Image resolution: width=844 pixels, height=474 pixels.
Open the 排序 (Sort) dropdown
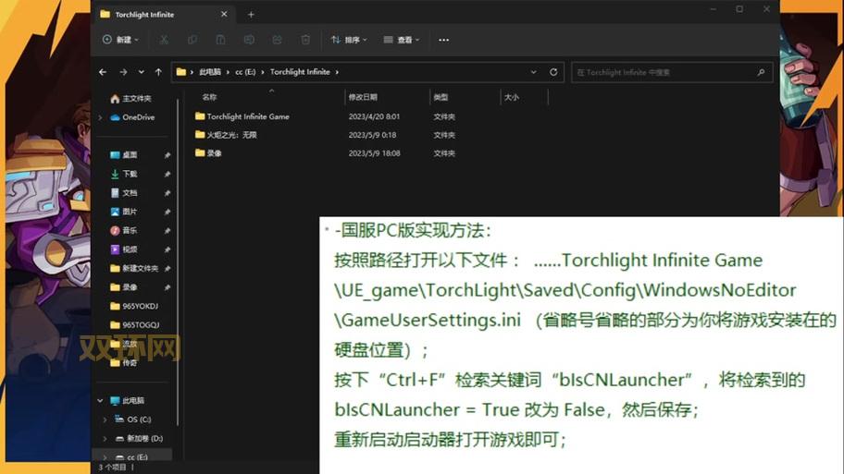click(x=349, y=40)
